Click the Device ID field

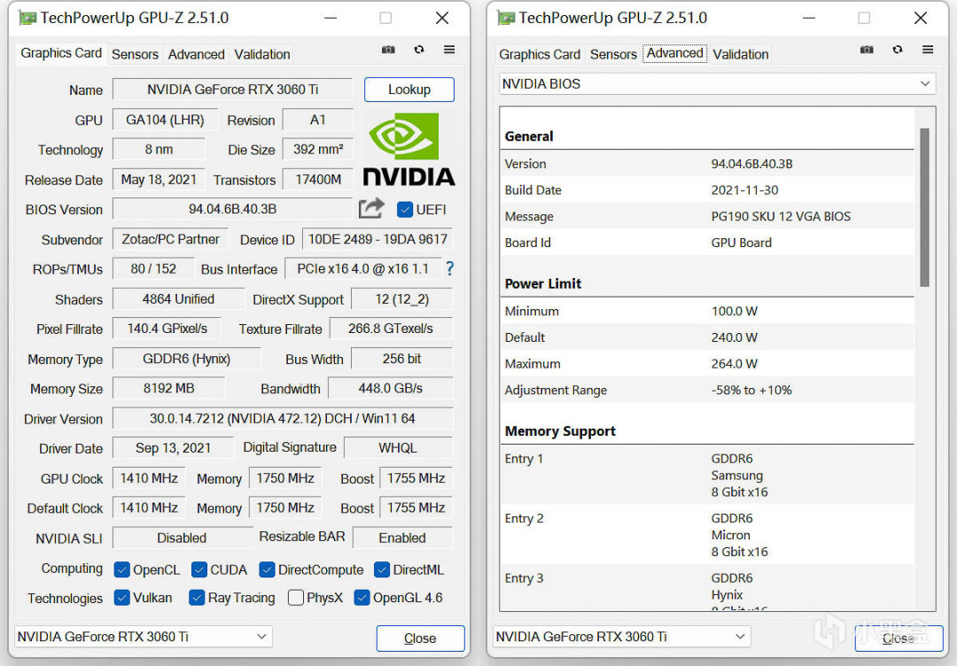(x=377, y=239)
